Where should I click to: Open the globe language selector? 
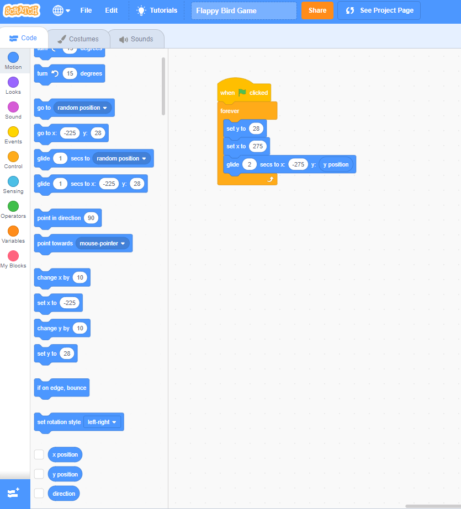click(x=61, y=10)
